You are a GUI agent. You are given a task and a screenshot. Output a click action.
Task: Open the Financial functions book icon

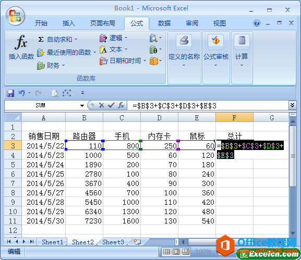click(x=41, y=66)
